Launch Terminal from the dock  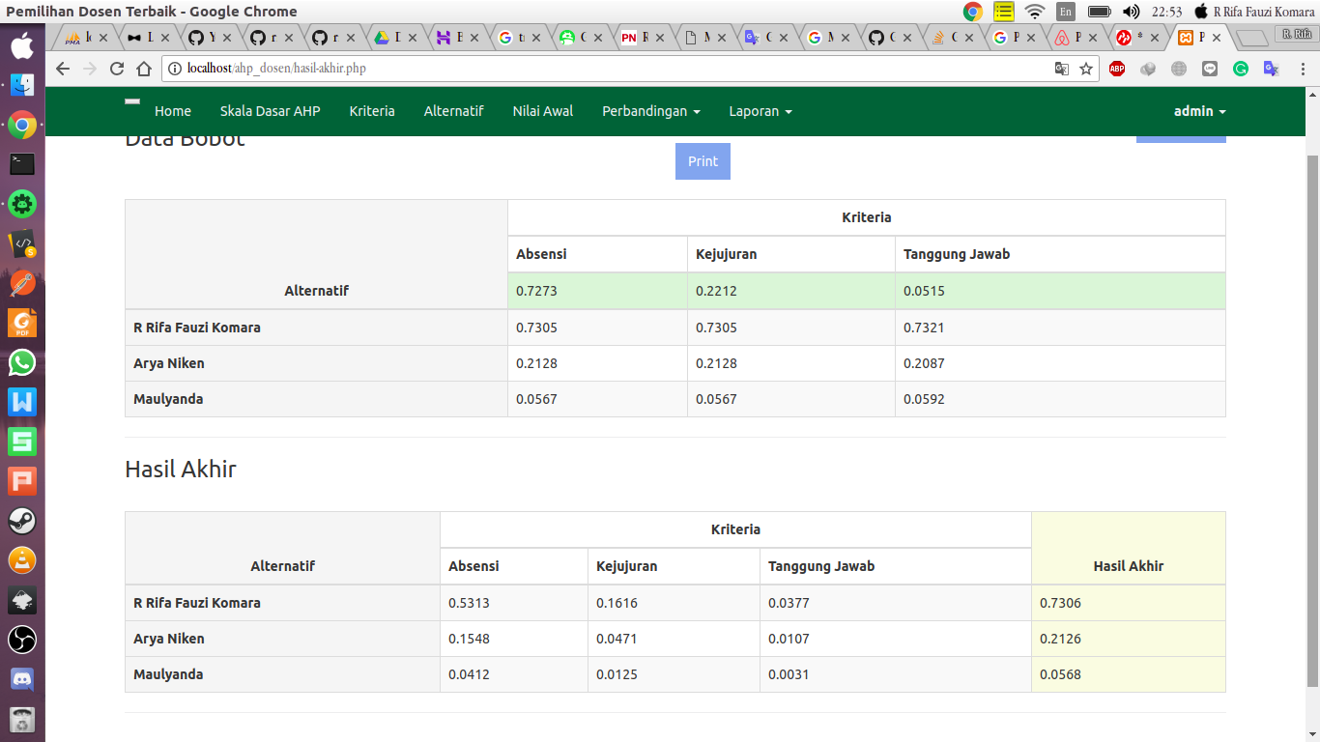coord(22,164)
